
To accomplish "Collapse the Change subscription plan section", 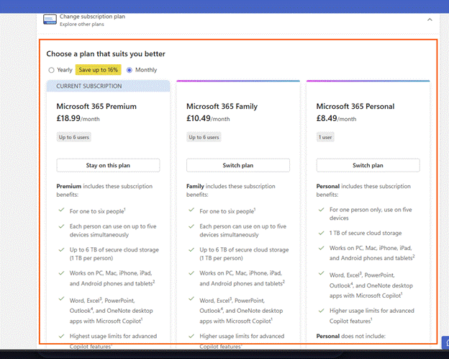I will coord(430,19).
